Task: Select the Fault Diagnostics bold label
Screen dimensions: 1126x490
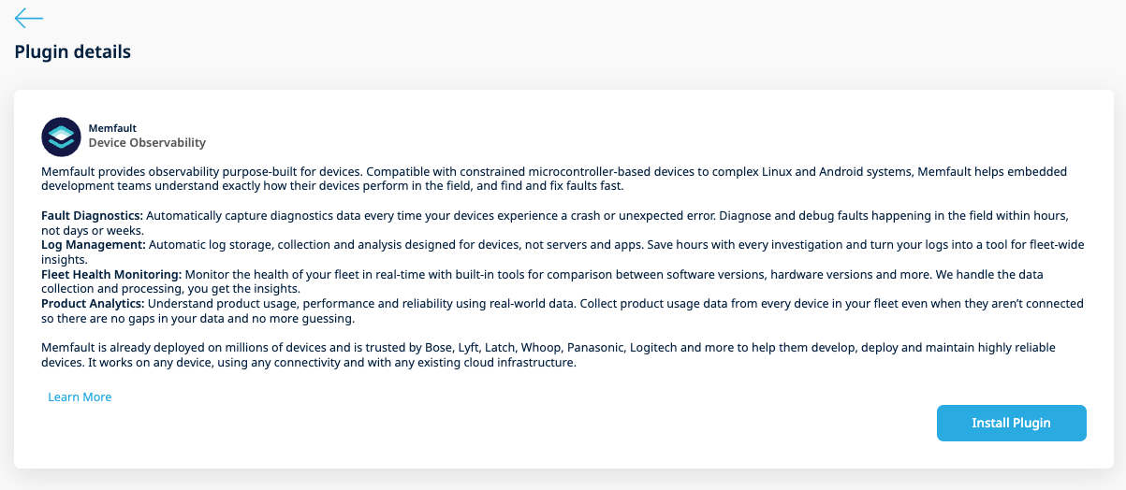Action: (93, 215)
